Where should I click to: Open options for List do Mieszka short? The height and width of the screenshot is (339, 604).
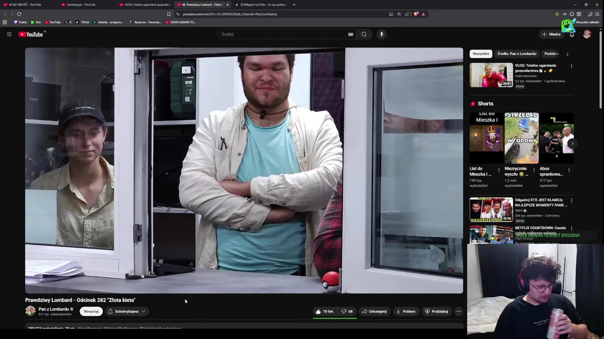(x=499, y=170)
